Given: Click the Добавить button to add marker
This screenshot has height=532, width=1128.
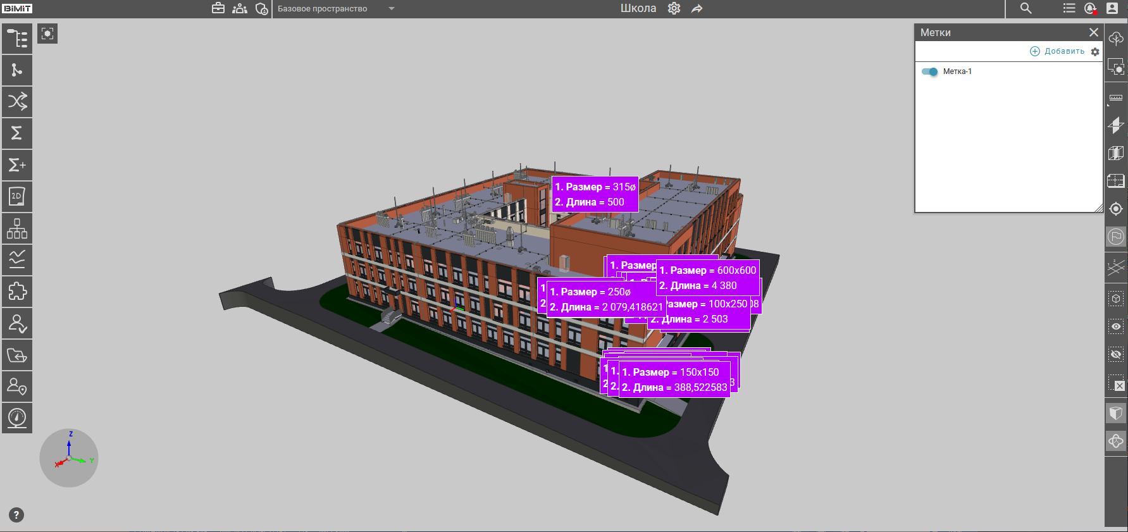Looking at the screenshot, I should coord(1057,51).
